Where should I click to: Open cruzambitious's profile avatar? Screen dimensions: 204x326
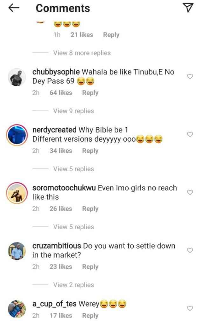click(x=17, y=251)
